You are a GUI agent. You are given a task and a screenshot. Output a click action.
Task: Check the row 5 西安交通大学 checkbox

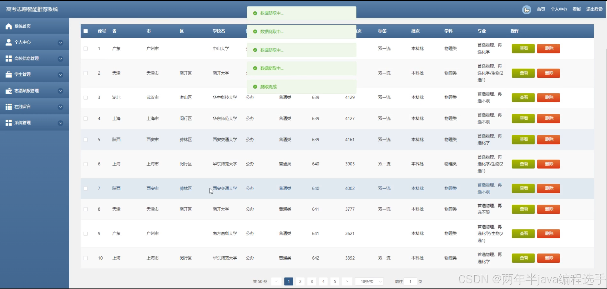click(86, 140)
